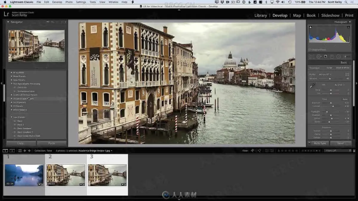Adjust the Exposure slider
Image resolution: width=358 pixels, height=201 pixels.
tap(331, 103)
